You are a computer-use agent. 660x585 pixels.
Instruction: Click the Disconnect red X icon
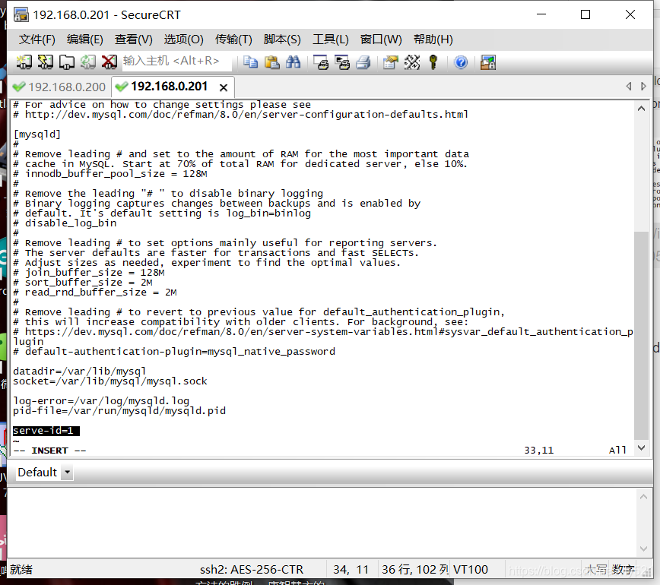point(109,62)
